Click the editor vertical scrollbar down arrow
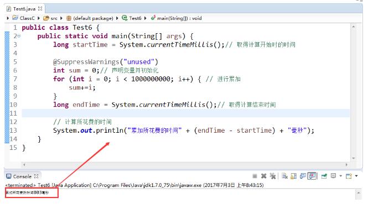The width and height of the screenshot is (368, 208). (x=354, y=158)
